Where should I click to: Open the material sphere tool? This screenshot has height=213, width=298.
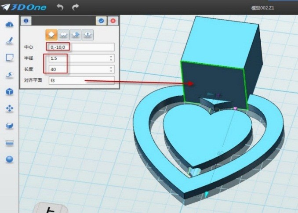tap(9, 159)
